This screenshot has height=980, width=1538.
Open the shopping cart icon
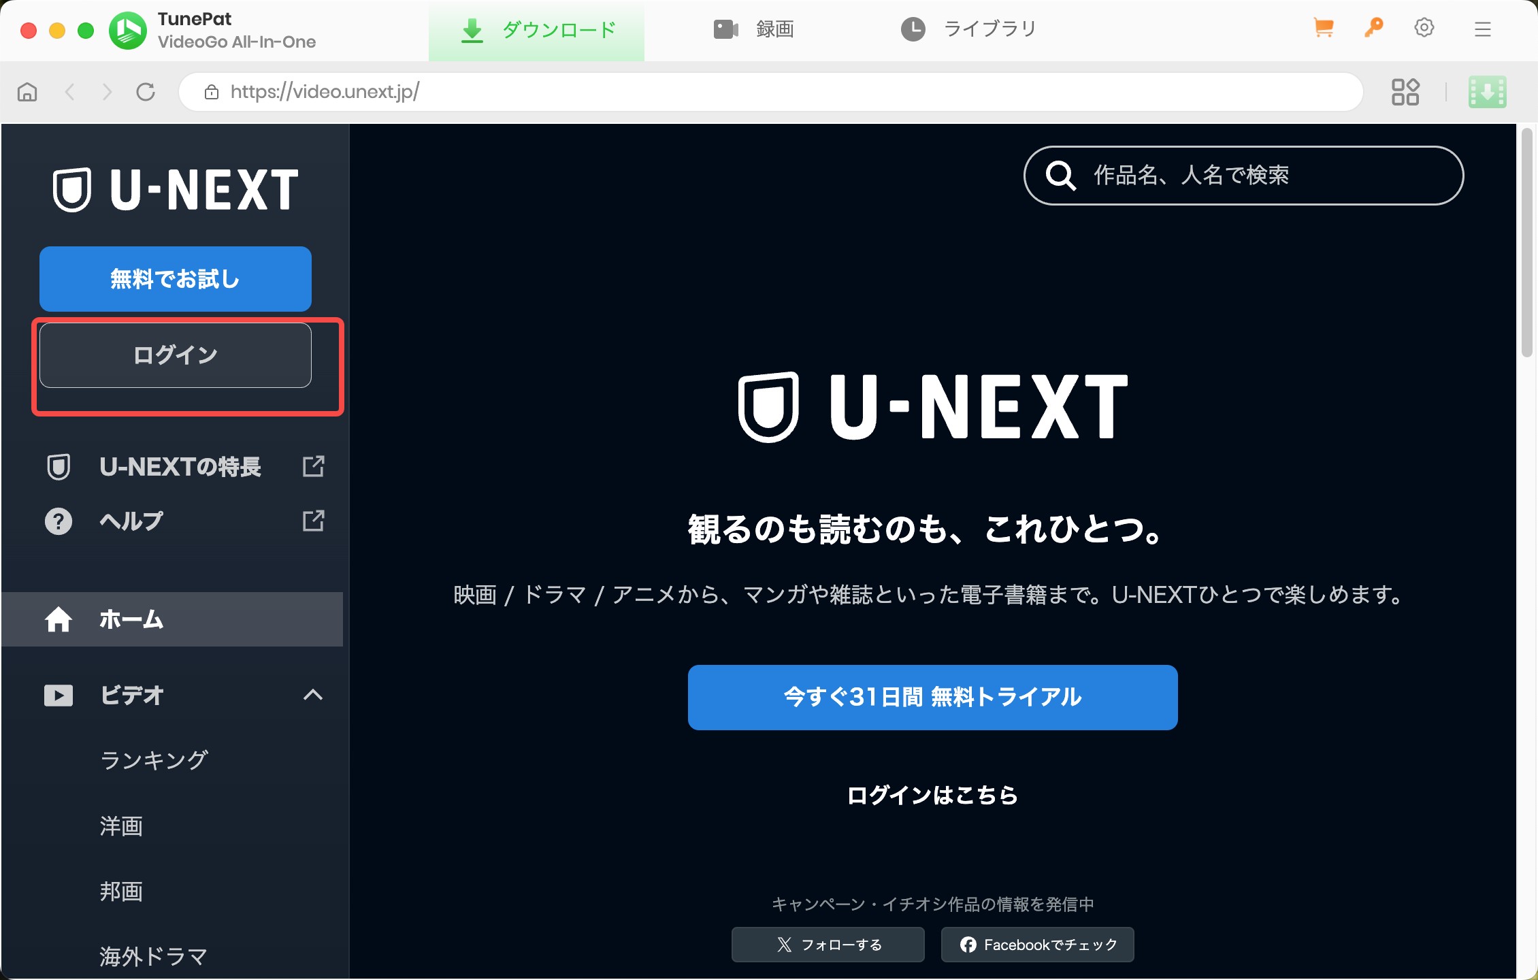[1324, 29]
